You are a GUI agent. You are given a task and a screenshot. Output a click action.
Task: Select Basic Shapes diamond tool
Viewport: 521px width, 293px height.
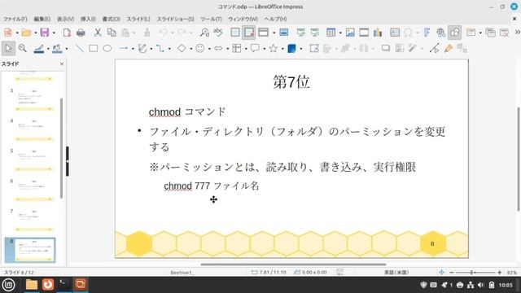tap(182, 49)
